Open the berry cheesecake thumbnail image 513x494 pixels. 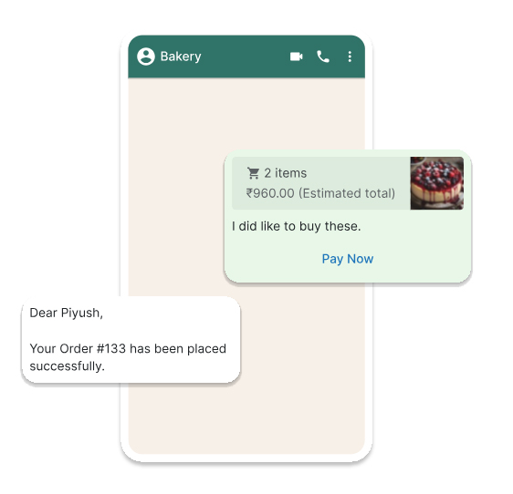(436, 183)
